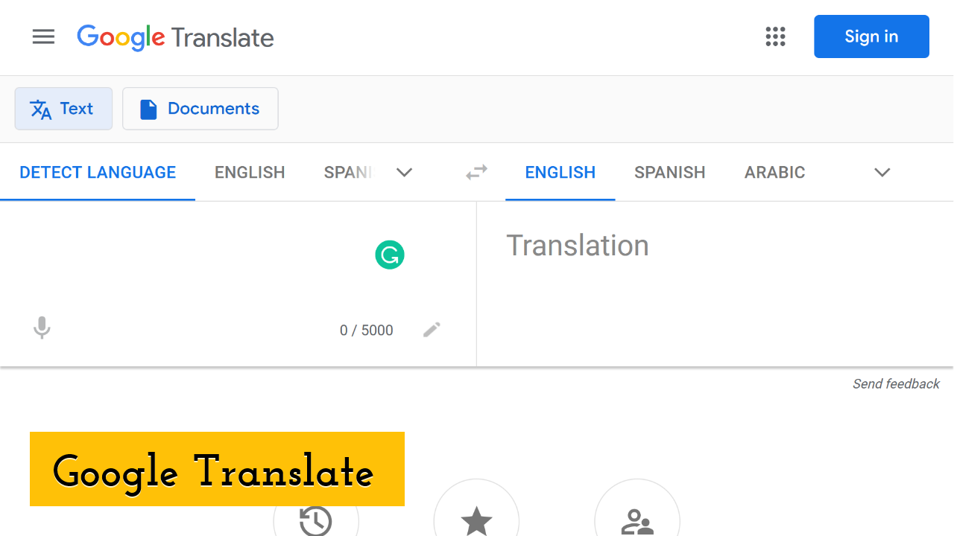Click the Google Translate logo
The height and width of the screenshot is (536, 954).
click(175, 37)
